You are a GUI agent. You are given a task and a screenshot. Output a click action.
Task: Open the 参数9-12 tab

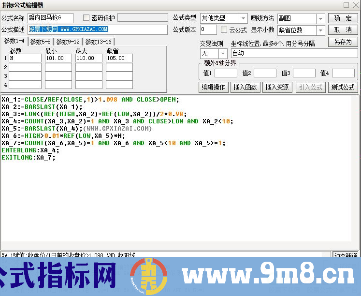68,42
